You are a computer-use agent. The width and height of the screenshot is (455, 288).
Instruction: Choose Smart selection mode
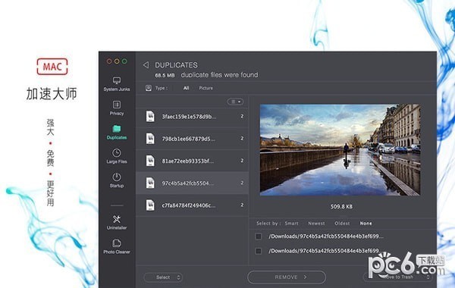click(292, 224)
